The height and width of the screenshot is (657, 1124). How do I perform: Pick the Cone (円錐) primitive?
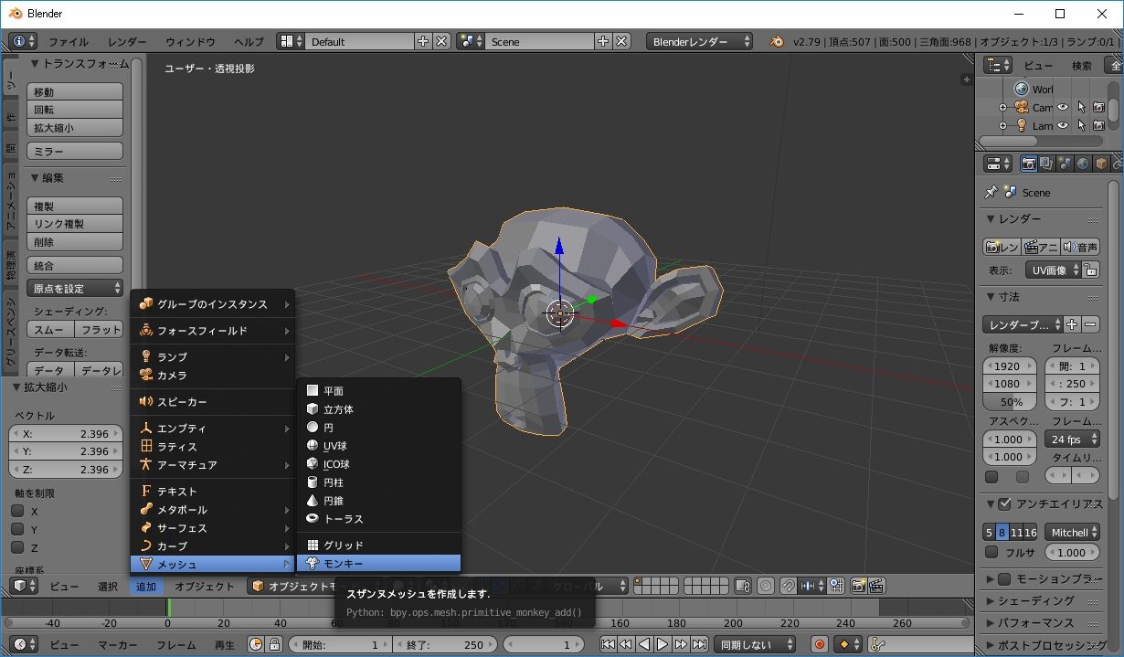point(378,501)
